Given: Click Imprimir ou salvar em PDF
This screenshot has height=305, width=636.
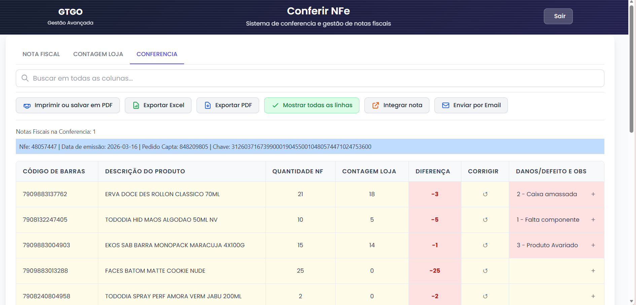Looking at the screenshot, I should (x=68, y=105).
